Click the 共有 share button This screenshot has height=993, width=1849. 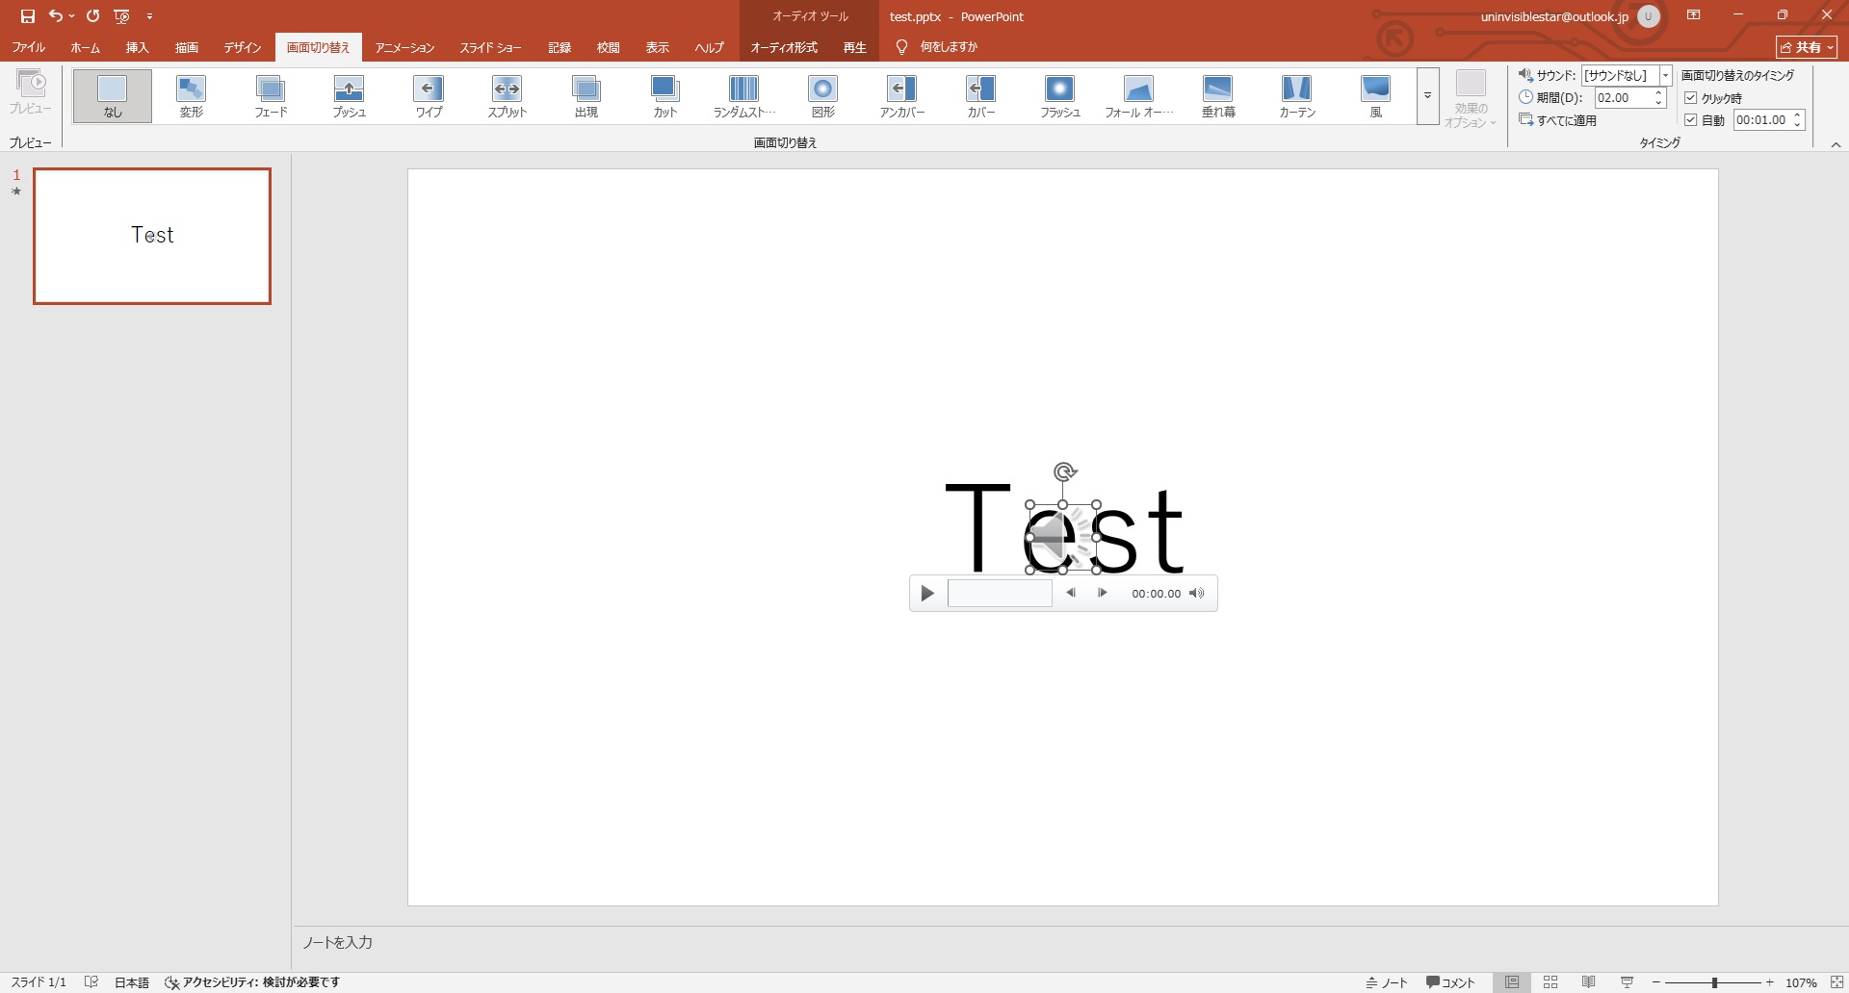[x=1807, y=47]
